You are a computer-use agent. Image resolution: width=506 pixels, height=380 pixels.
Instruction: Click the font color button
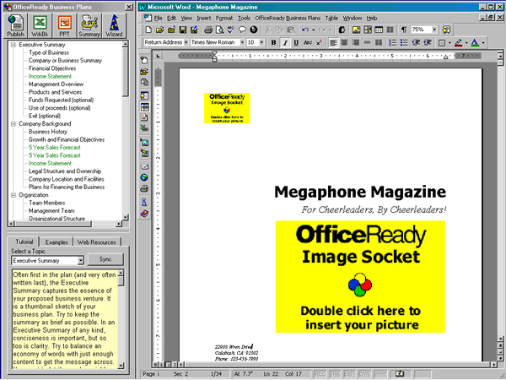(x=475, y=42)
